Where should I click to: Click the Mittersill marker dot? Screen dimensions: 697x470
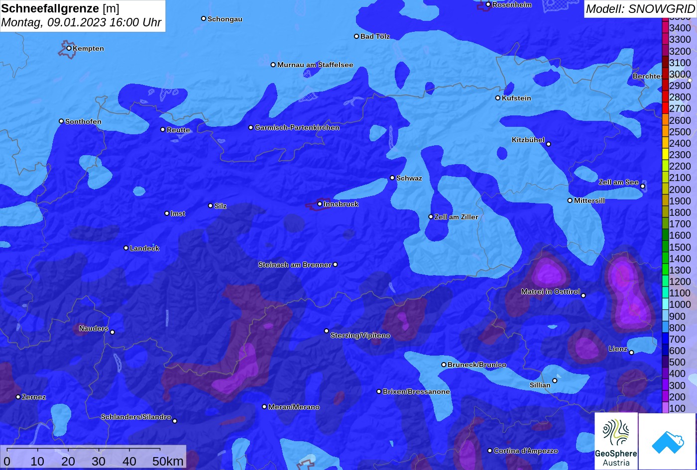[x=570, y=200]
